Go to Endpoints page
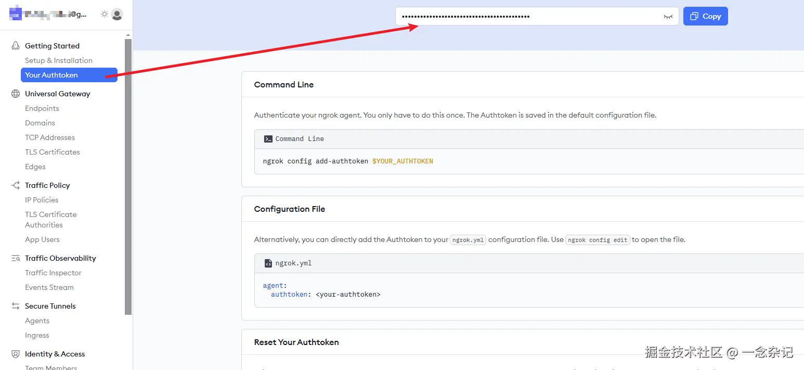 (x=42, y=108)
